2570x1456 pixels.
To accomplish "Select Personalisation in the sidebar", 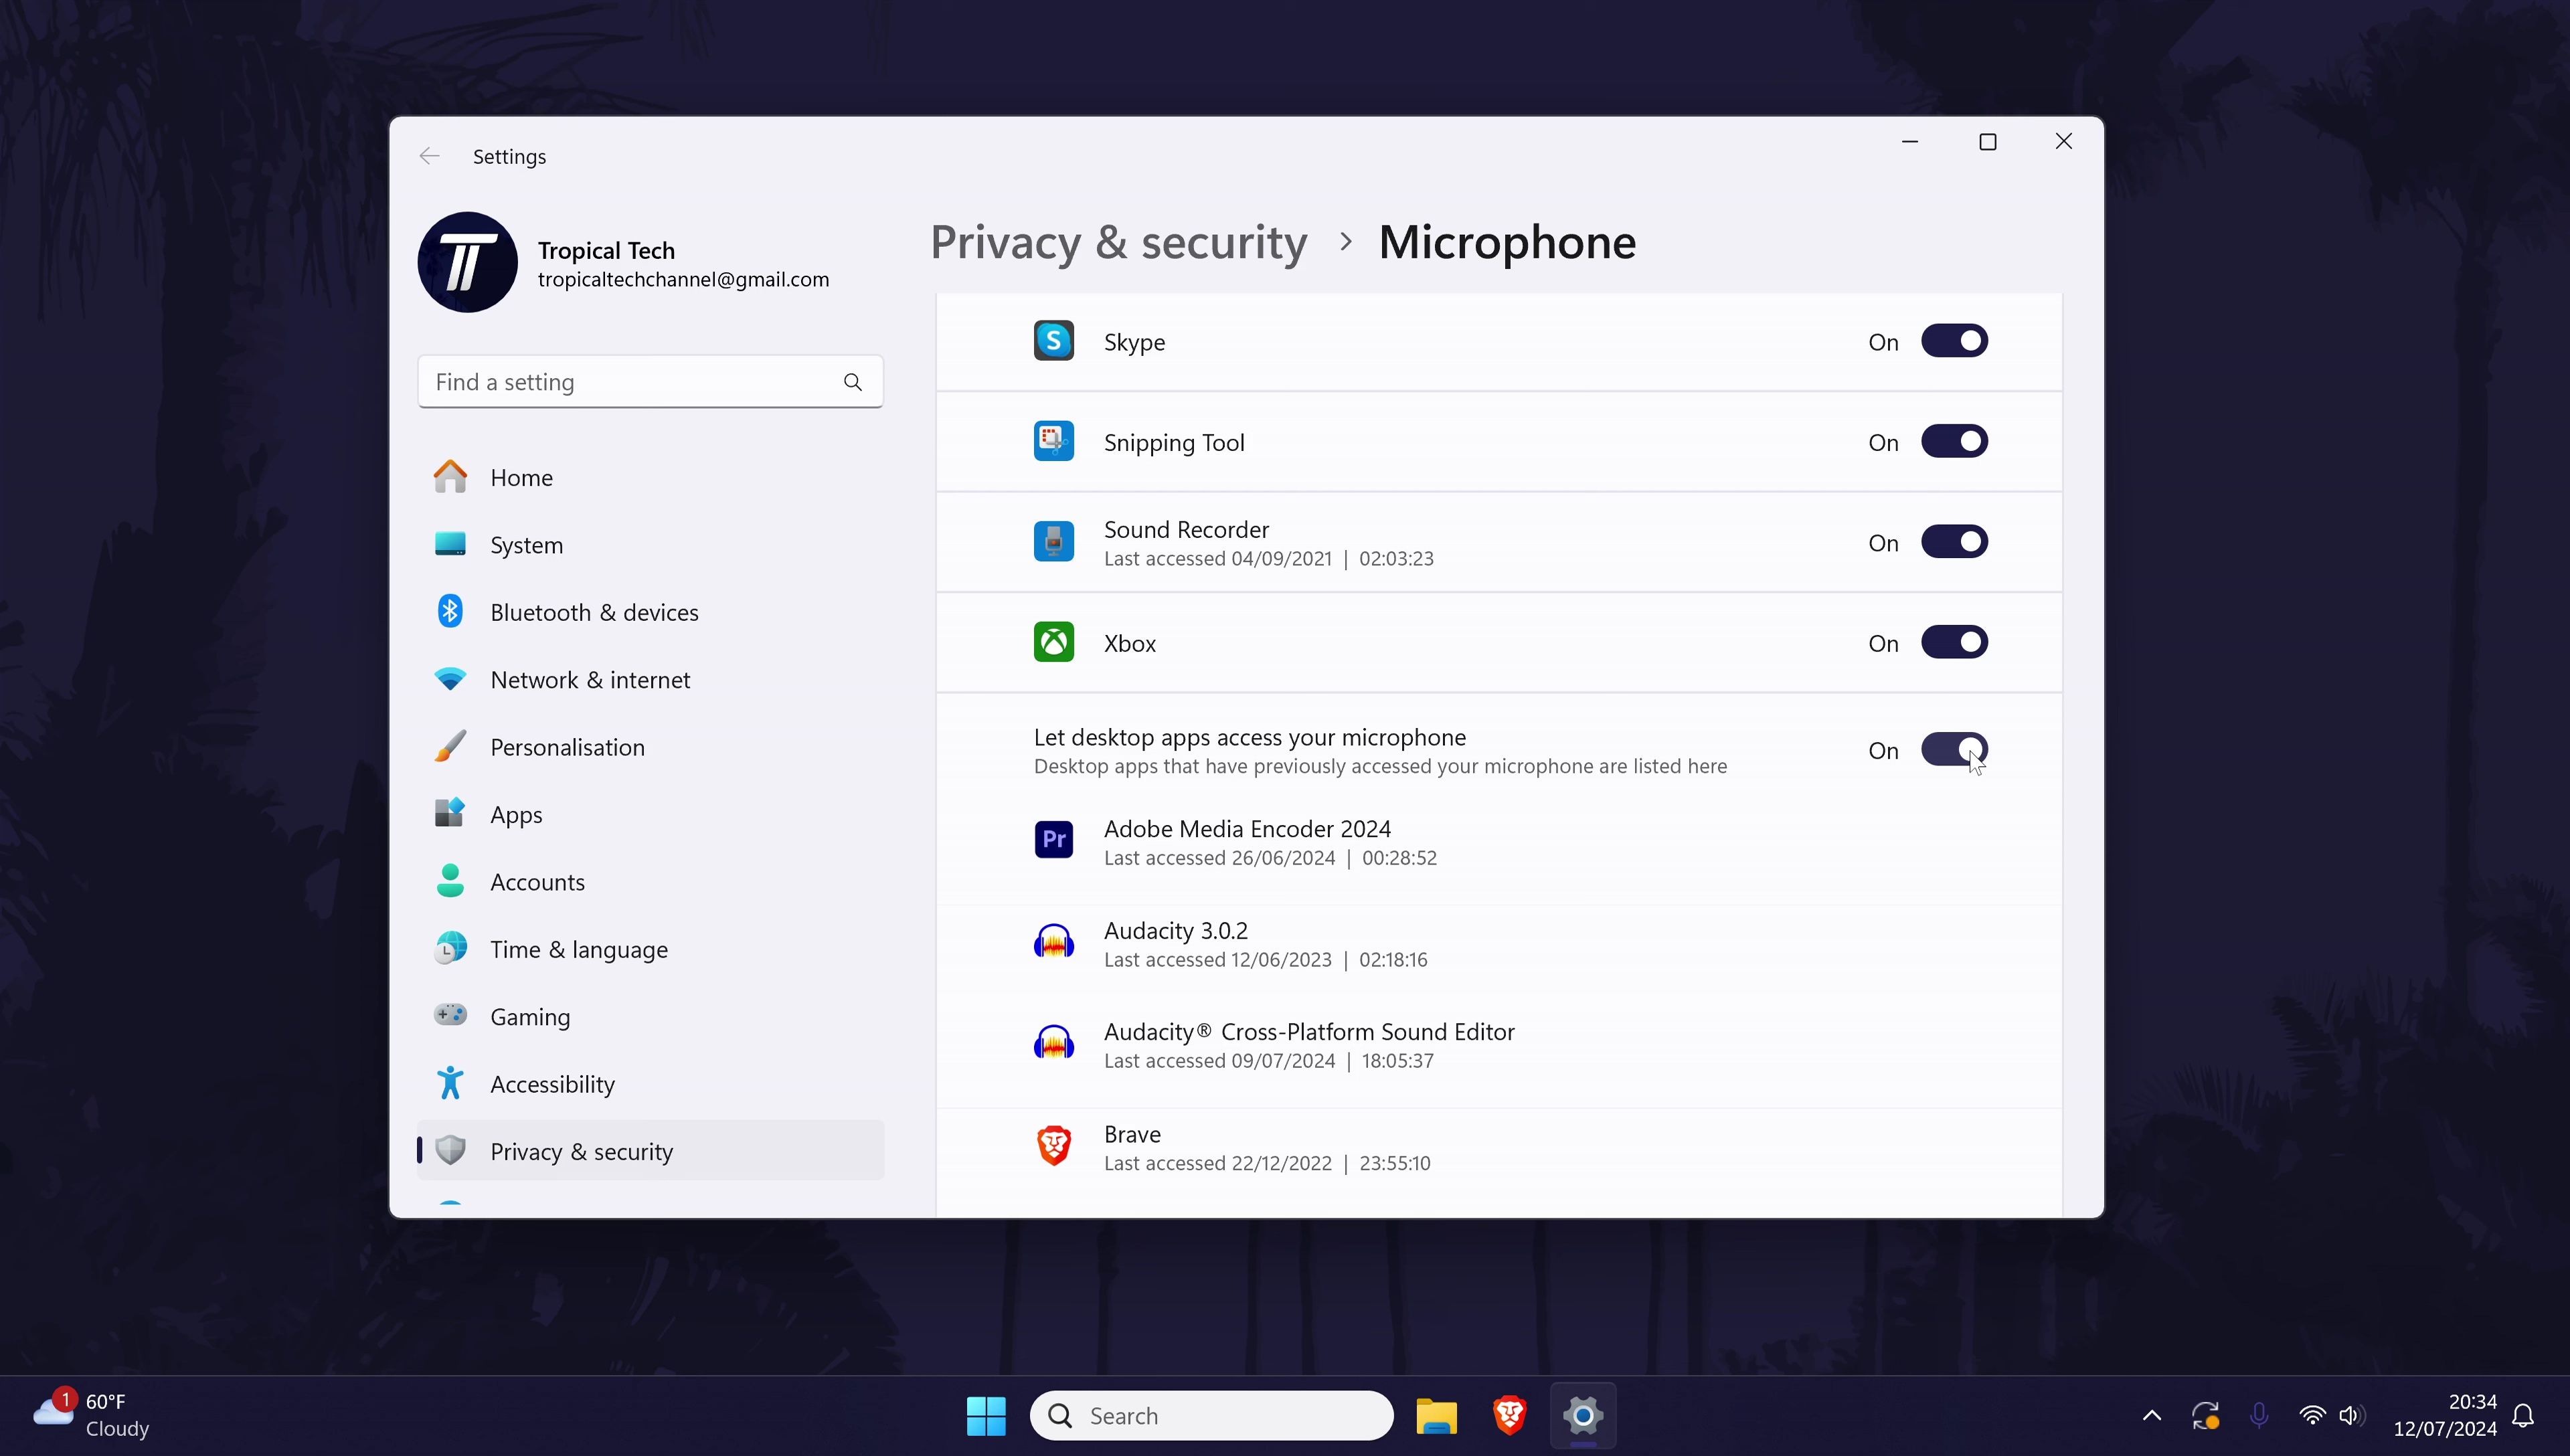I will point(650,747).
